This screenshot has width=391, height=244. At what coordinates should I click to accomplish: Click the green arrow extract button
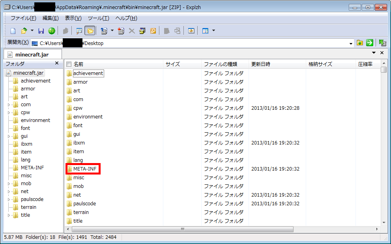point(370,43)
